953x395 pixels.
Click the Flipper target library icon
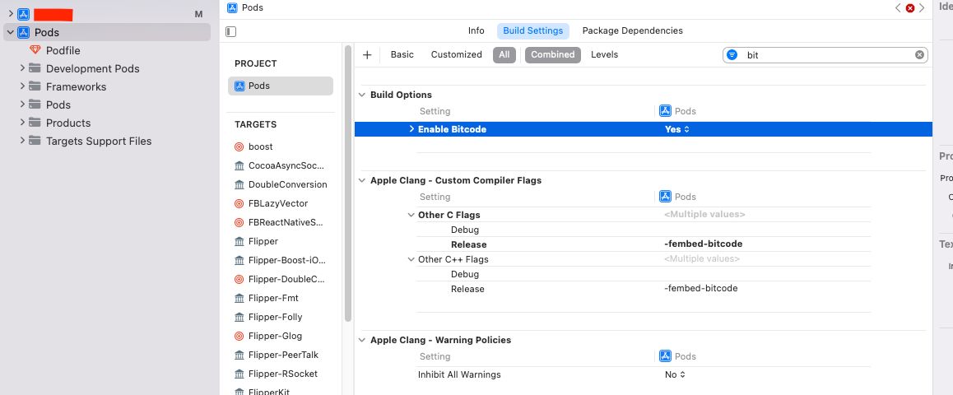pyautogui.click(x=239, y=241)
